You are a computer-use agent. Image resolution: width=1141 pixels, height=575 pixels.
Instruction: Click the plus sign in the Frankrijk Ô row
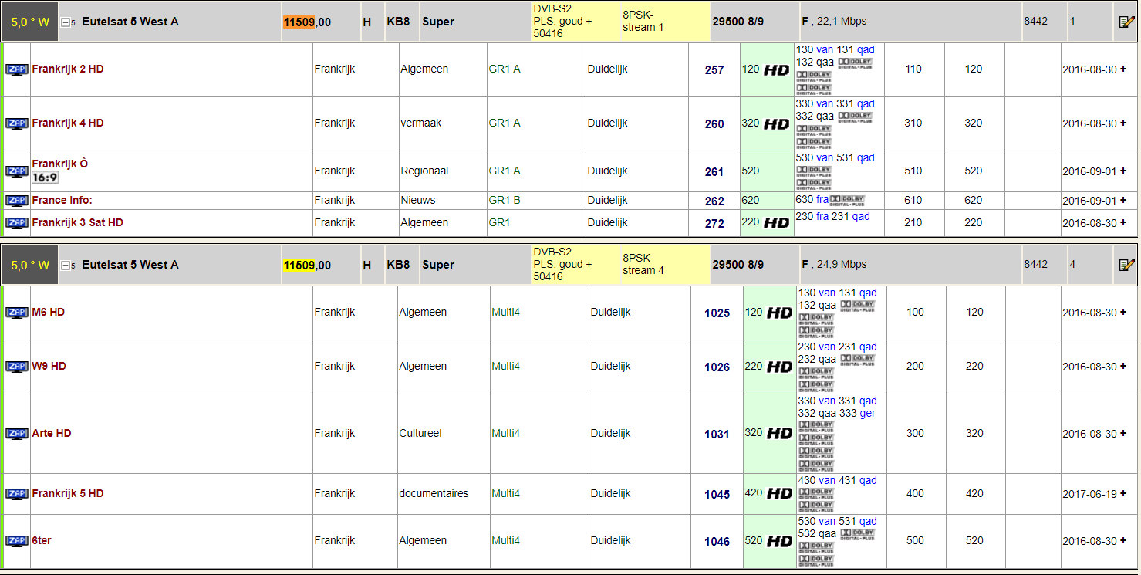1123,171
